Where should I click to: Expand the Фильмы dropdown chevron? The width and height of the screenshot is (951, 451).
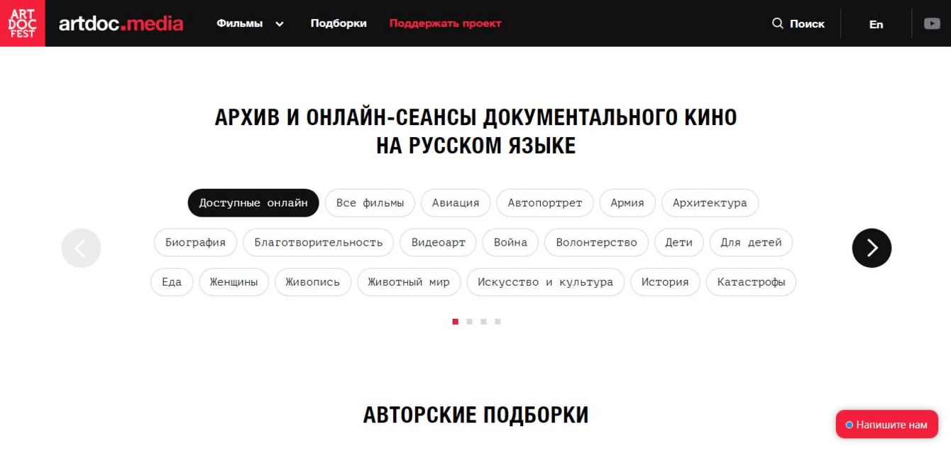[280, 24]
